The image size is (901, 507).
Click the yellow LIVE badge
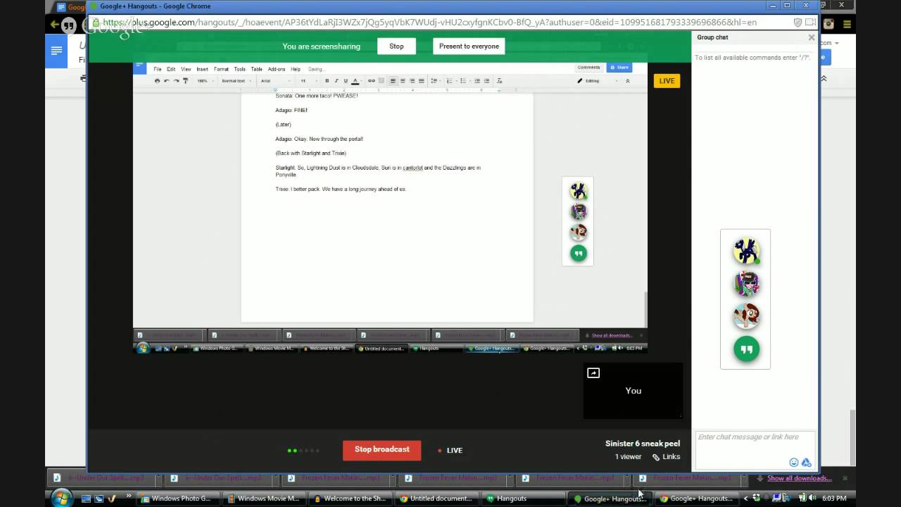click(667, 81)
